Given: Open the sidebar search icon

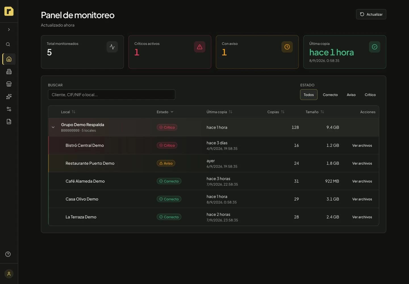Looking at the screenshot, I should (8, 44).
